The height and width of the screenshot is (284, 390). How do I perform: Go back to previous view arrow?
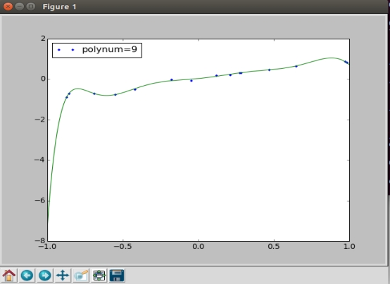[x=27, y=276]
